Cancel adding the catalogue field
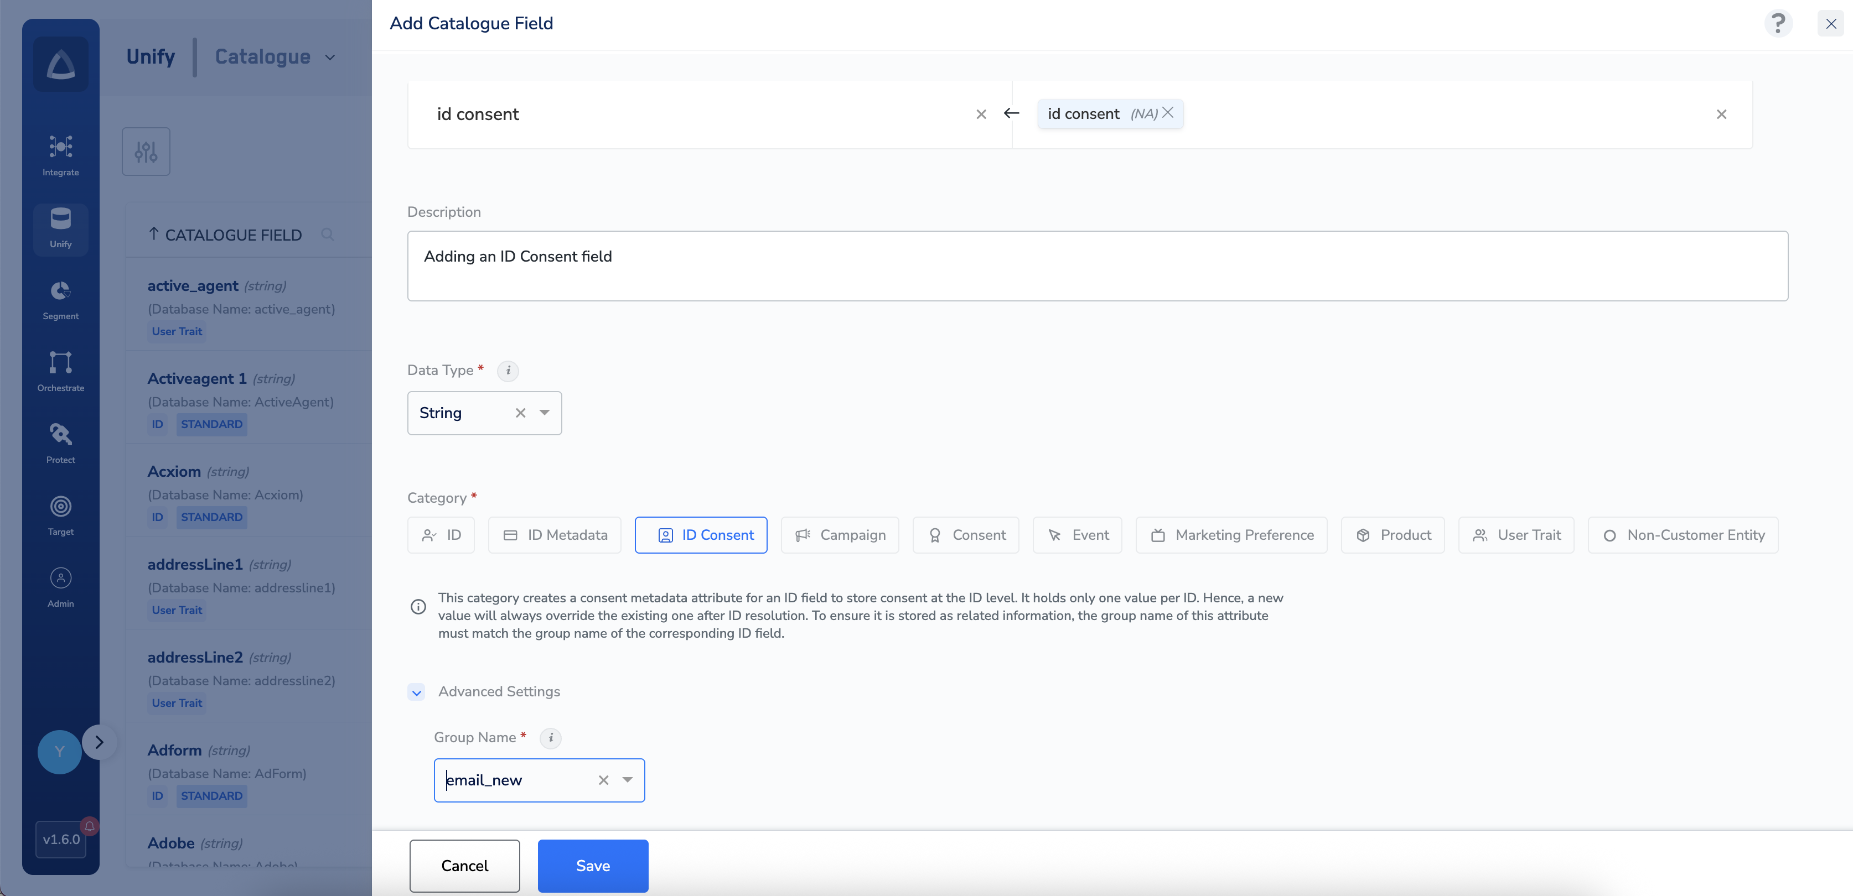Screen dimensions: 1853x896 (x=464, y=866)
